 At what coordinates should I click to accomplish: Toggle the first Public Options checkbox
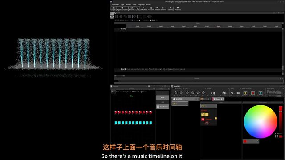tap(268, 91)
